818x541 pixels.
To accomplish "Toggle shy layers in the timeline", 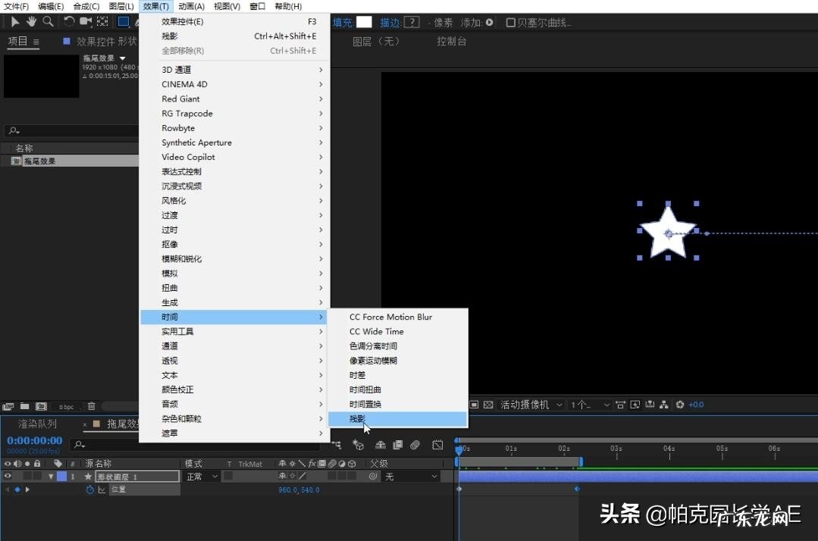I will pyautogui.click(x=381, y=445).
